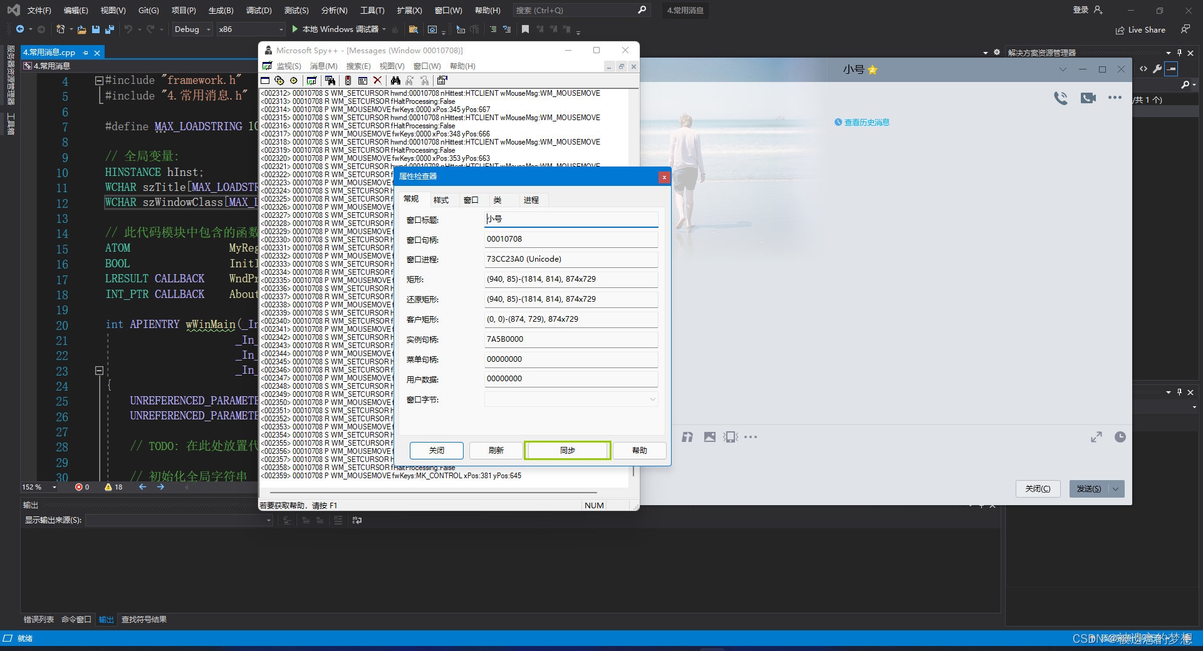This screenshot has width=1203, height=651.
Task: Click the Spy++ Log Messages toolbar icon
Action: (311, 81)
